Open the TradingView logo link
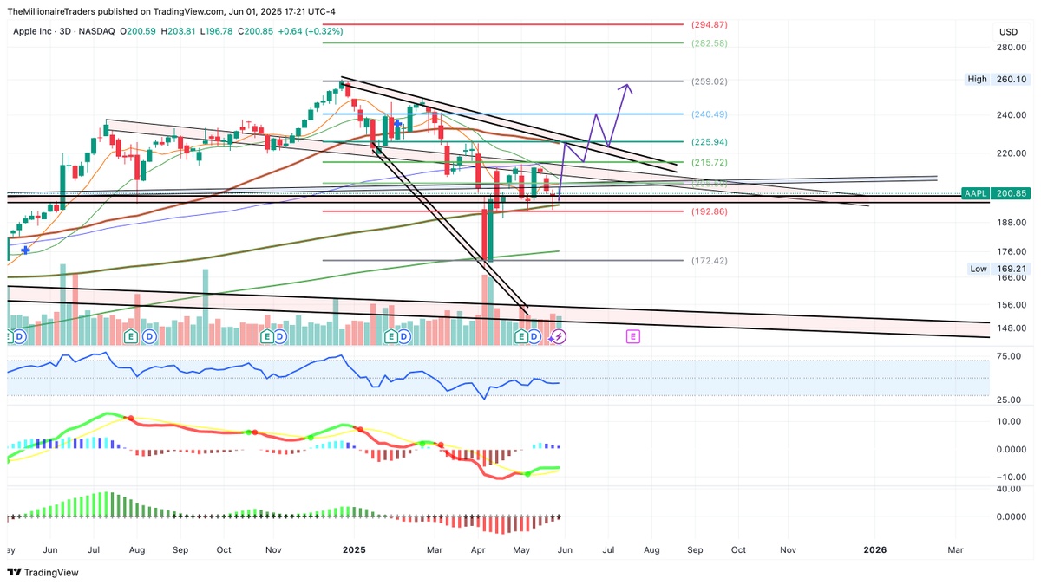Screen dimensions: 1041x585 [x=43, y=572]
